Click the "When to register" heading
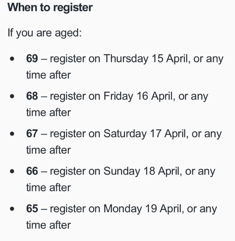235x241 pixels. tap(50, 8)
